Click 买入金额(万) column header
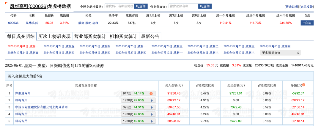 174,85
